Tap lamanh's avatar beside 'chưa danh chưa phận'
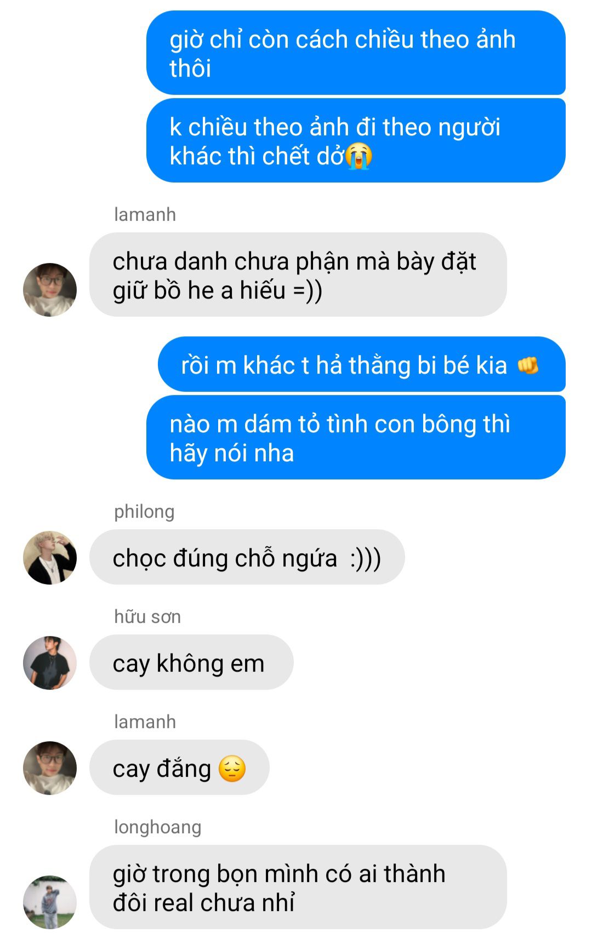 click(50, 290)
